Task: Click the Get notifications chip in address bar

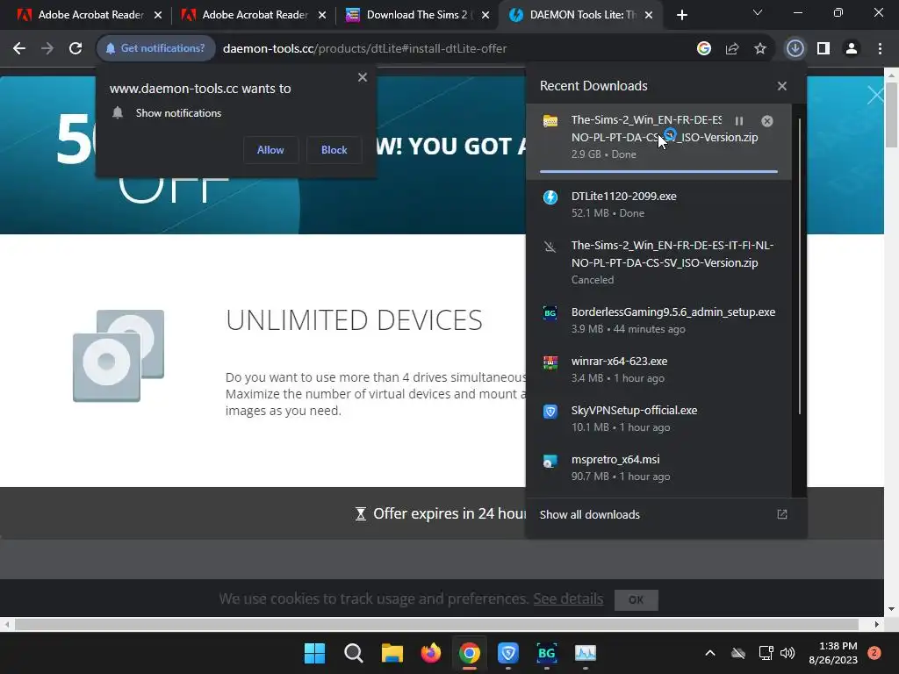Action: click(x=155, y=49)
